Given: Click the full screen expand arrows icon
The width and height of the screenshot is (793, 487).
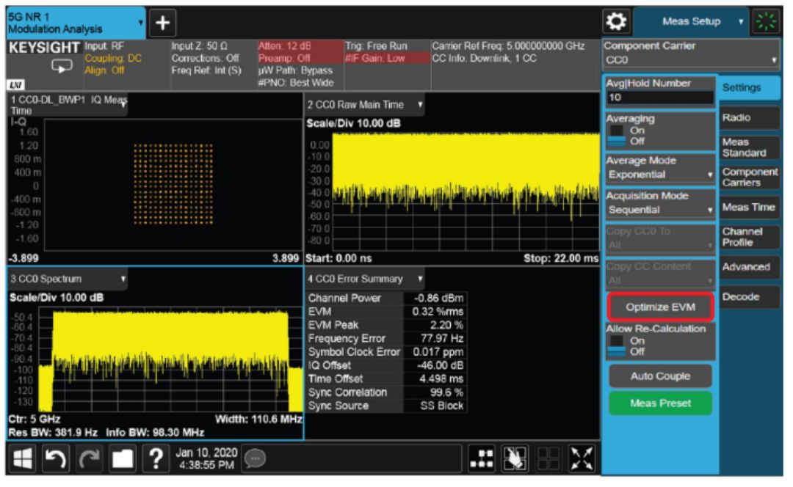Looking at the screenshot, I should tap(582, 458).
